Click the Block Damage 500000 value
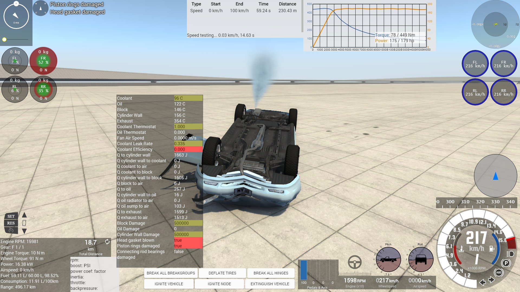This screenshot has width=520, height=292. pos(188,223)
